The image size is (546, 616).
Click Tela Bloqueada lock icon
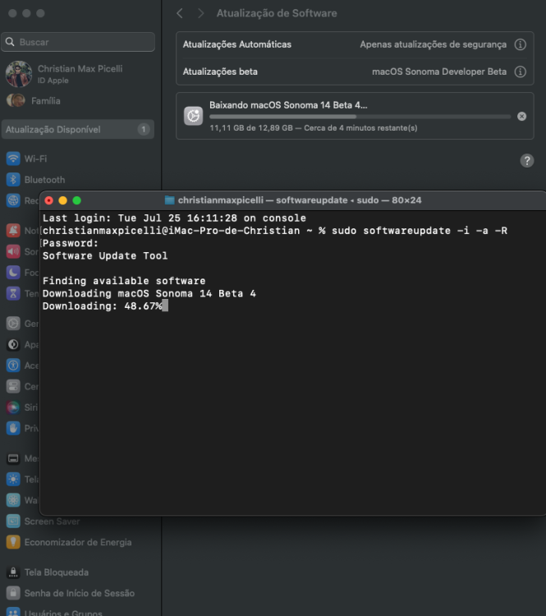[13, 572]
